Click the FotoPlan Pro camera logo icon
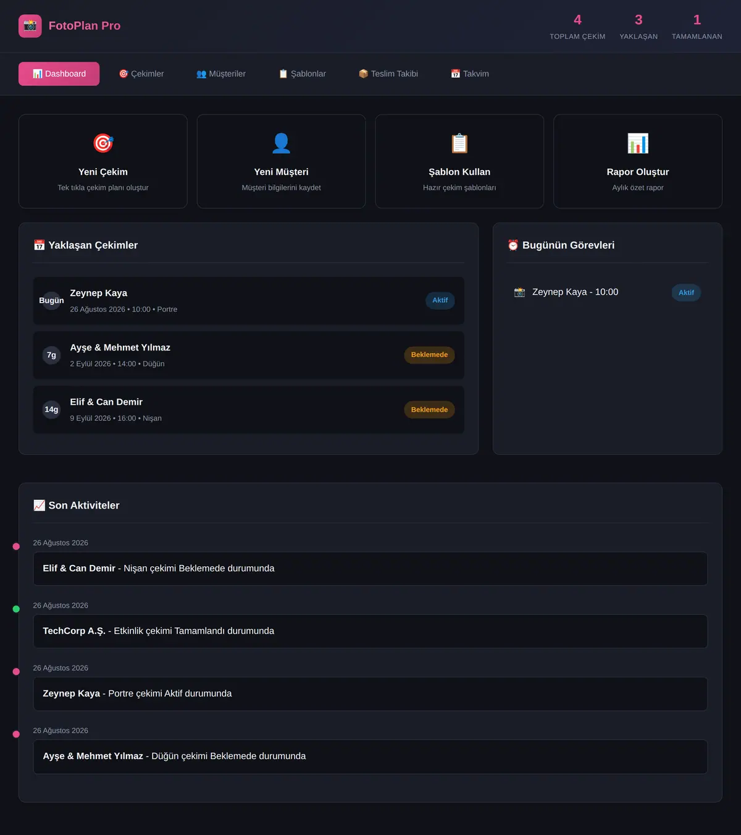 coord(30,26)
